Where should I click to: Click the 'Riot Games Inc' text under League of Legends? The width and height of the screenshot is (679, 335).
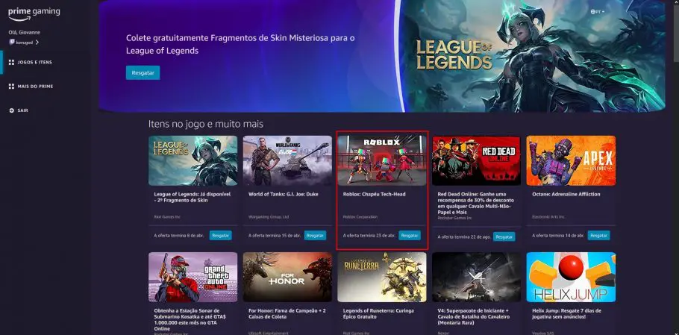pyautogui.click(x=166, y=217)
